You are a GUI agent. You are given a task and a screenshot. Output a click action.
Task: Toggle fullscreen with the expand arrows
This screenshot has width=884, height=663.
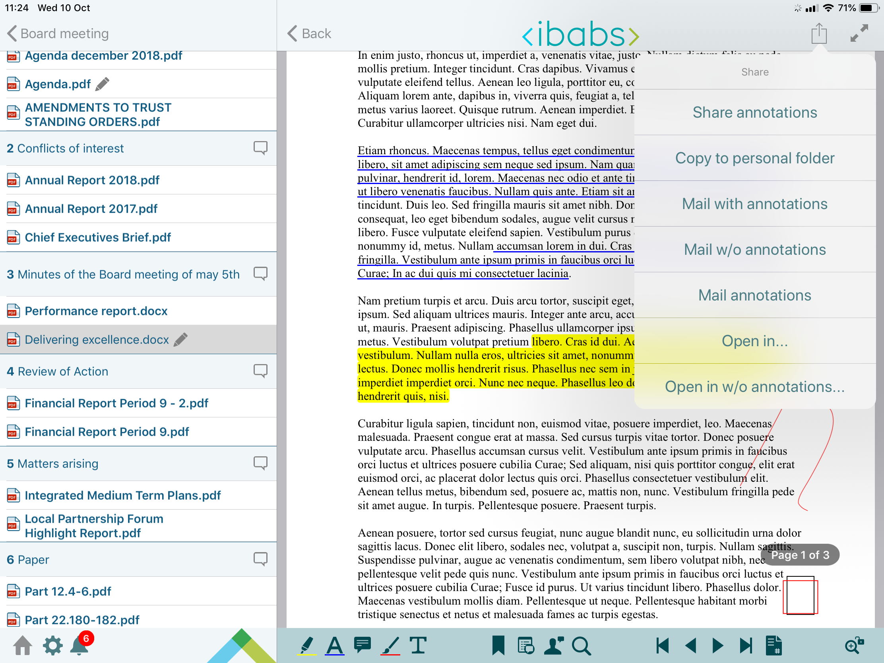click(859, 33)
